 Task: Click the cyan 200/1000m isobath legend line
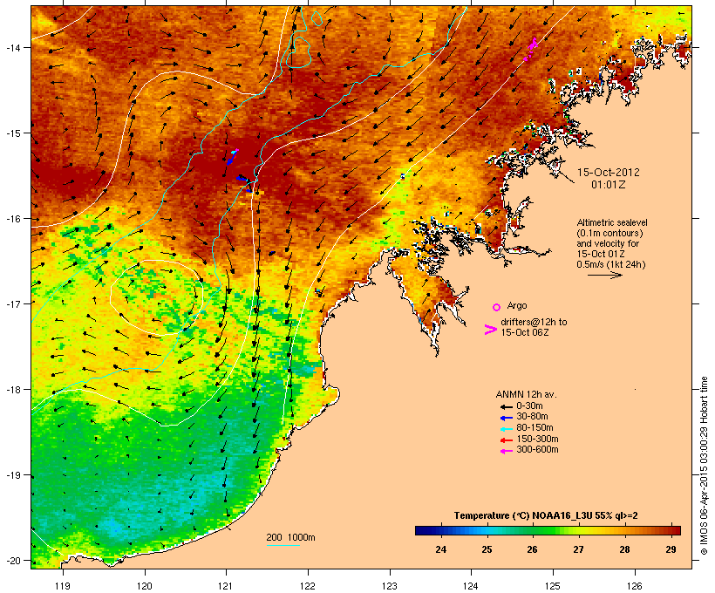[283, 545]
